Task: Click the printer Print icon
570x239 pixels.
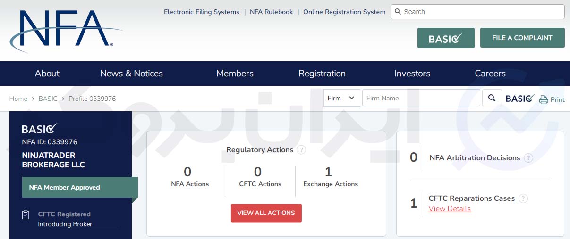Action: coord(544,99)
